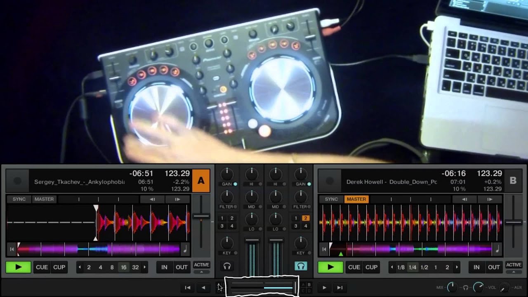Click deck A purple stripe overview waveform
Screen dimensions: 528x297
99,249
